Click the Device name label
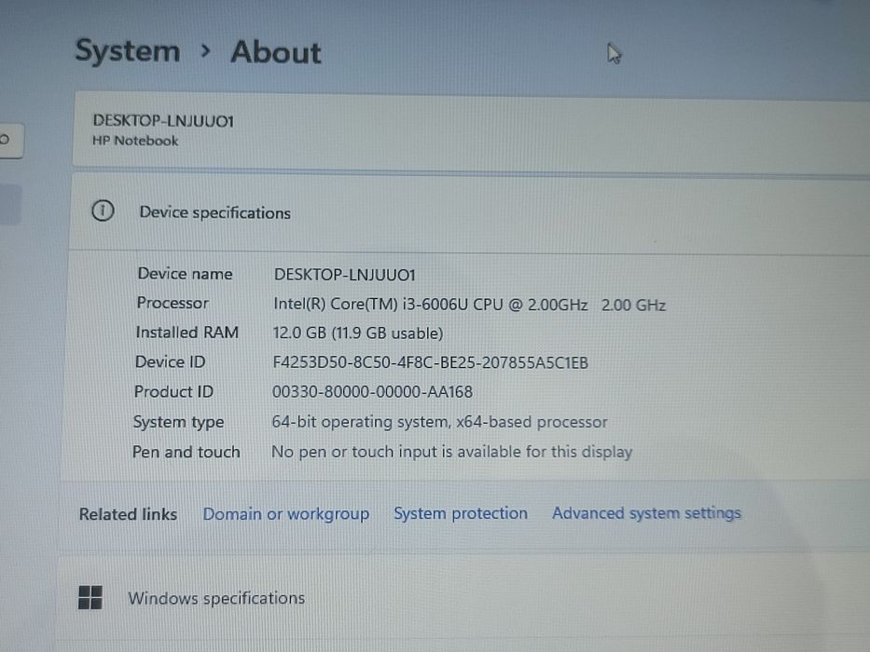 (185, 274)
